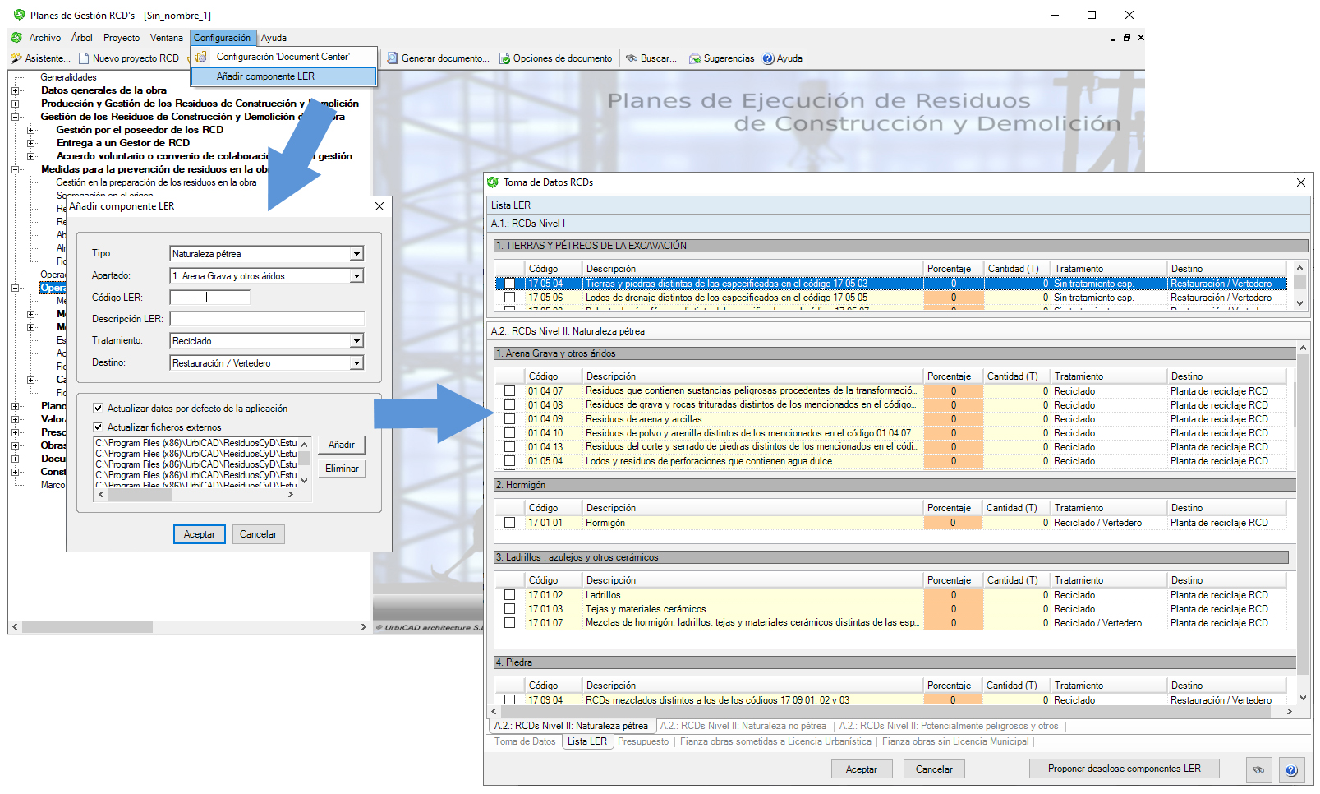The height and width of the screenshot is (794, 1320).
Task: Open the Apartado dropdown
Action: (x=356, y=276)
